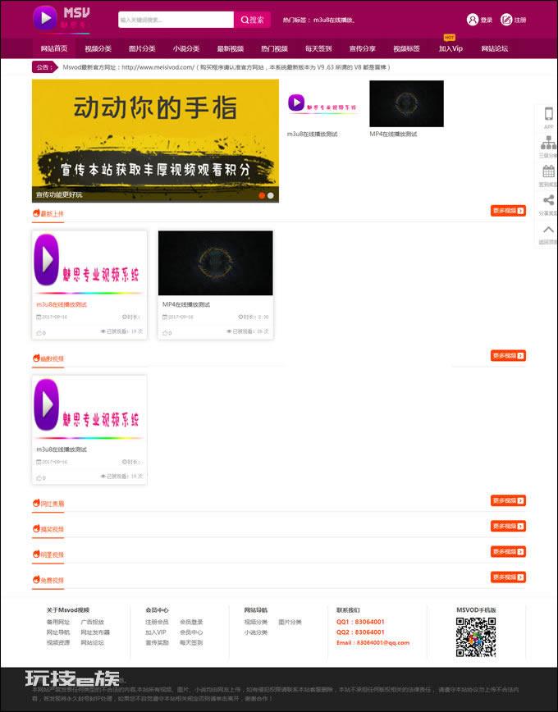The image size is (558, 712).
Task: Click the back-to-top chevron in sidebar
Action: tap(548, 230)
